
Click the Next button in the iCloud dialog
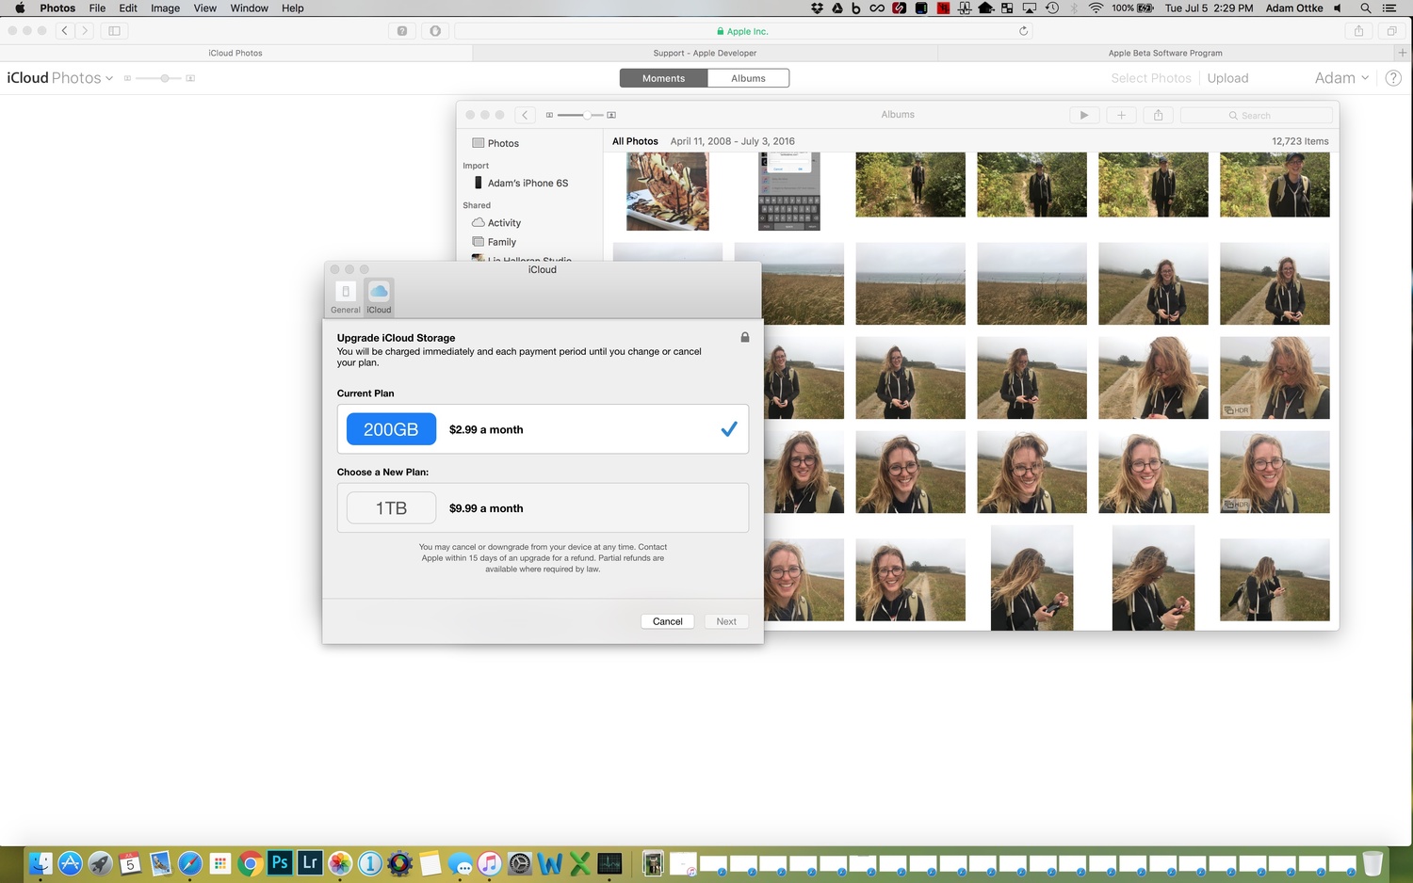[726, 621]
